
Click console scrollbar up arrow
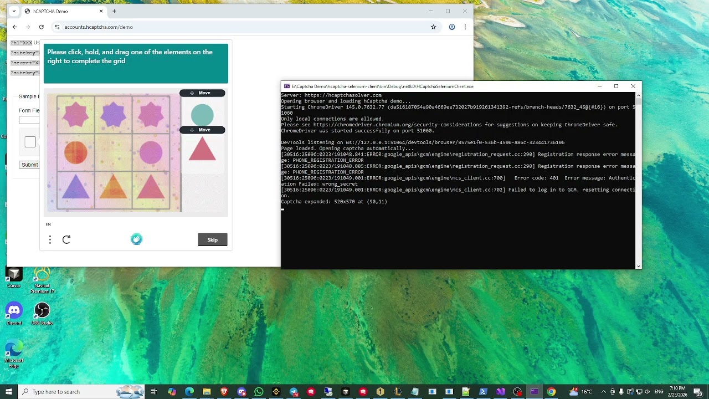tap(639, 95)
